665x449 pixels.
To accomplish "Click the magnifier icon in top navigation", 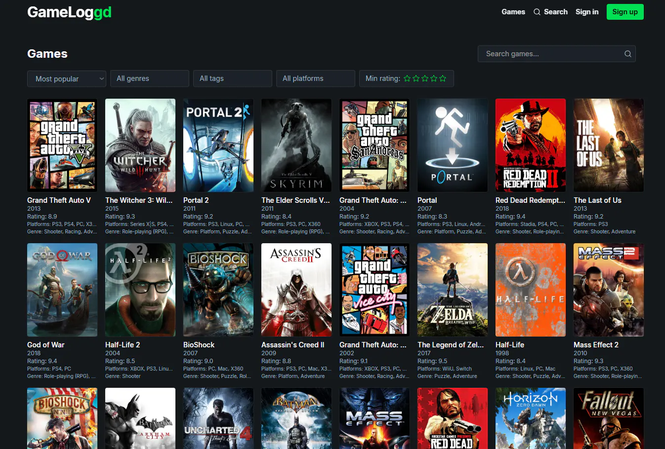I will point(537,12).
